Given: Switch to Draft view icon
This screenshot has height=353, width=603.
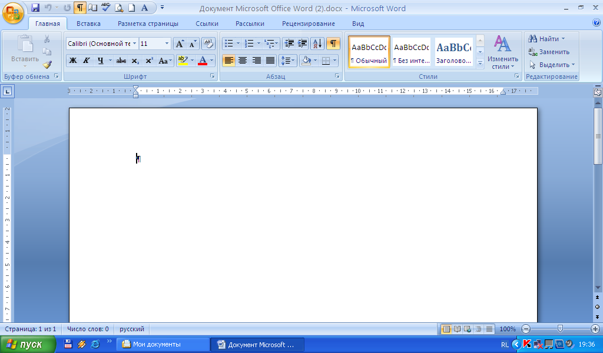Looking at the screenshot, I should (x=489, y=329).
